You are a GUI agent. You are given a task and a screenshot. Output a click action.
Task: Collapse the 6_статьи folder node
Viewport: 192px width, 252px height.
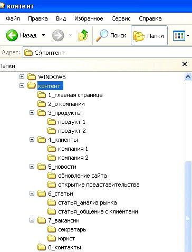[x=32, y=193]
